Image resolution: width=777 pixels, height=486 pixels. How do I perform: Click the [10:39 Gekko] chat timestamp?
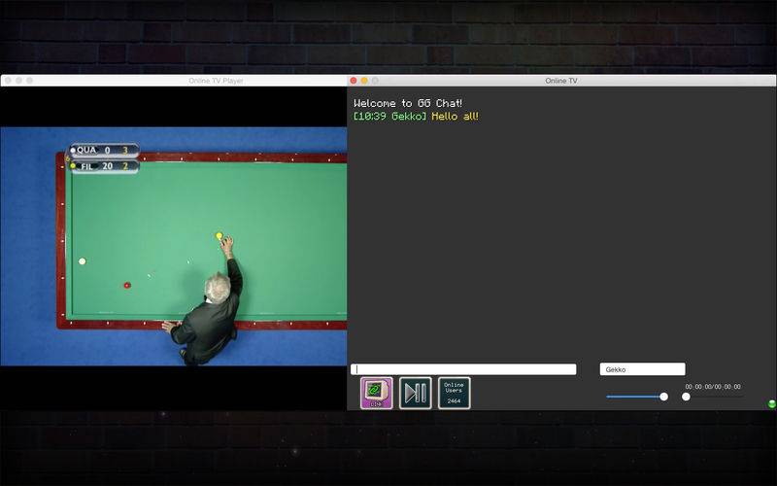[390, 117]
